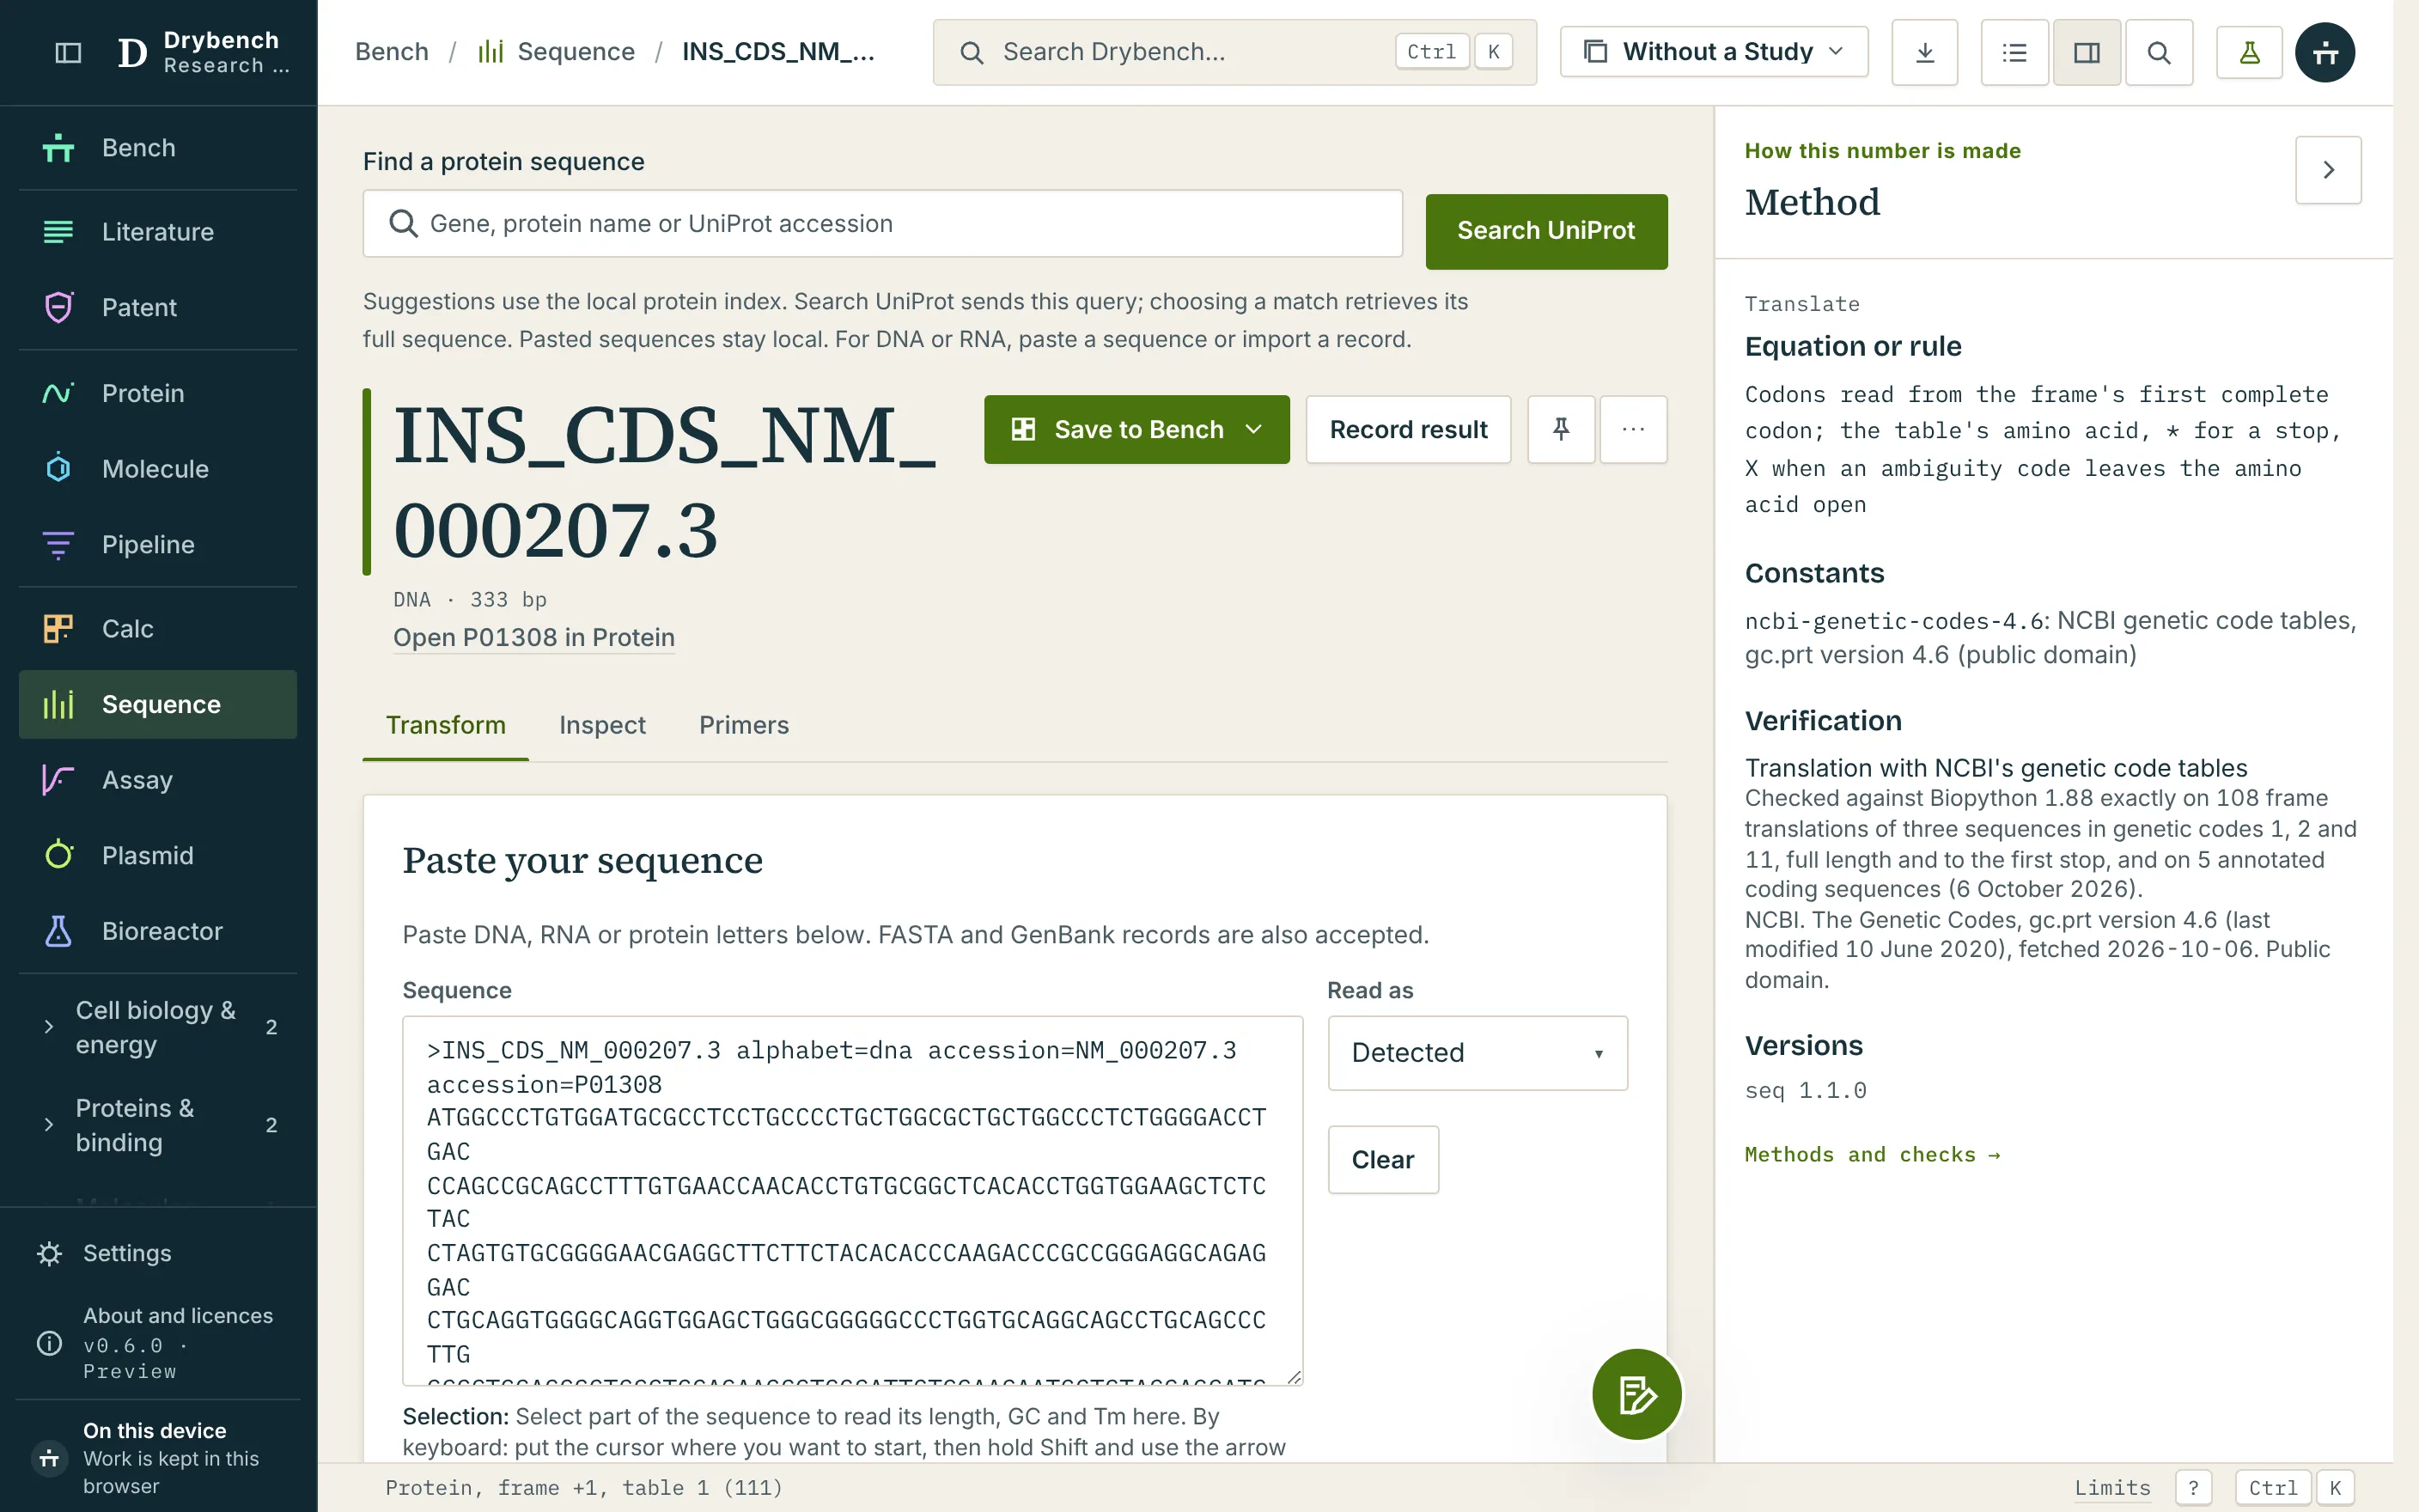Select the Assay module
The image size is (2419, 1512).
tap(158, 780)
